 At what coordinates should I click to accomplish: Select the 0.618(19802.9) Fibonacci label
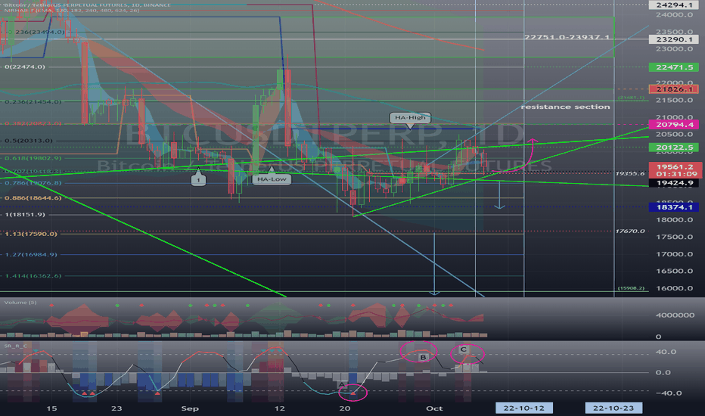pos(33,158)
